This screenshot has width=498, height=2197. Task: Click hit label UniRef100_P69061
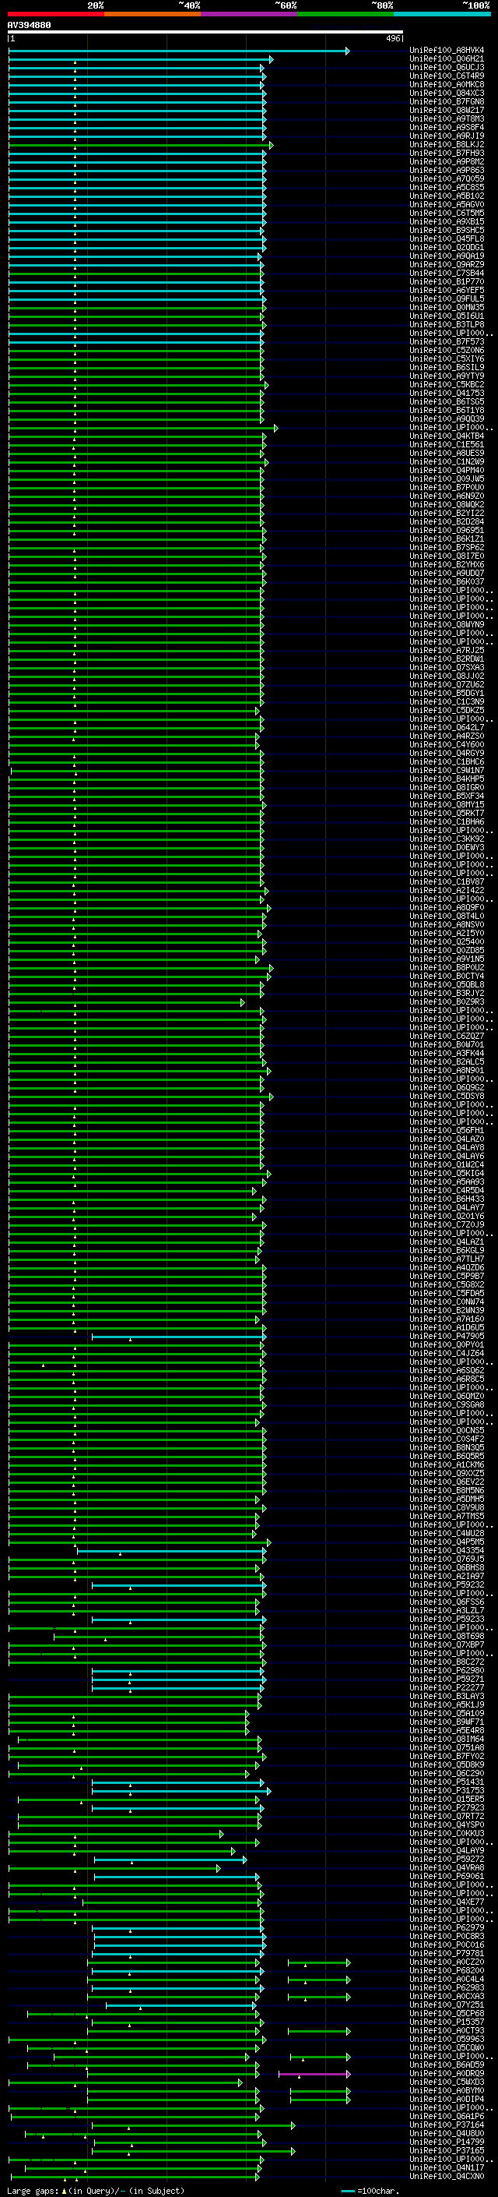pyautogui.click(x=446, y=1877)
